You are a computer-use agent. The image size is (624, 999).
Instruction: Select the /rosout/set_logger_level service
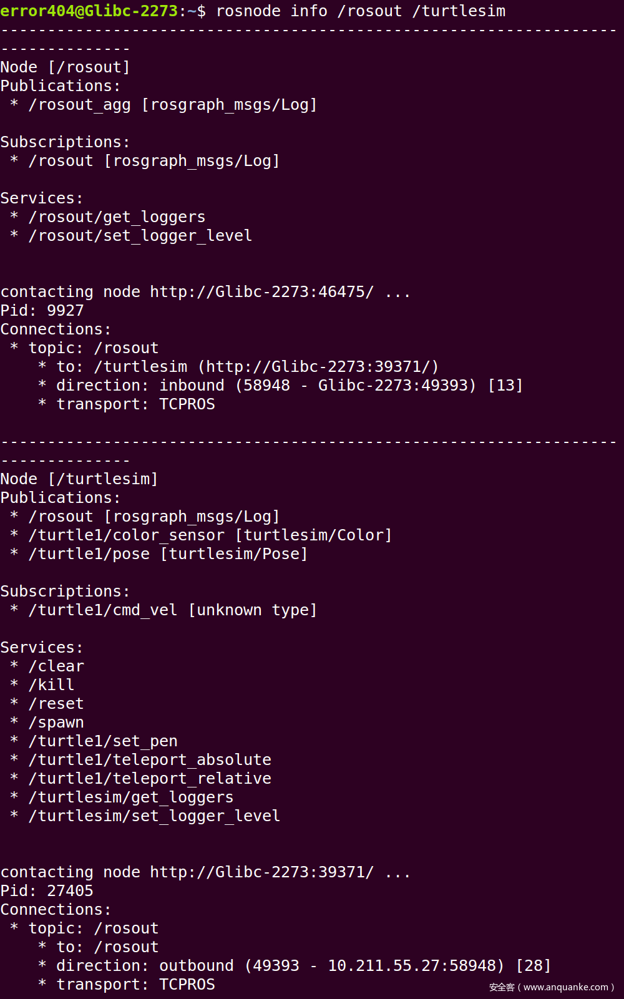[140, 236]
